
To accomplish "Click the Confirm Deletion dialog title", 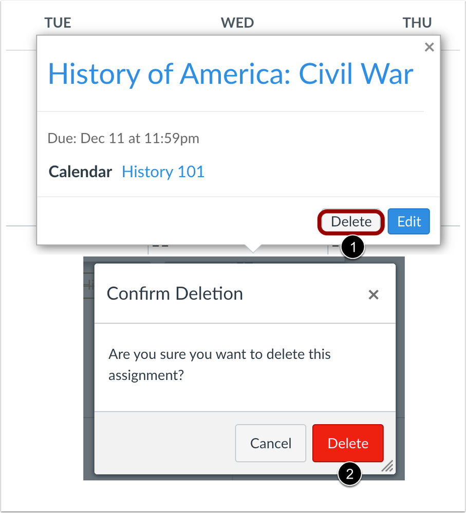I will tap(174, 293).
